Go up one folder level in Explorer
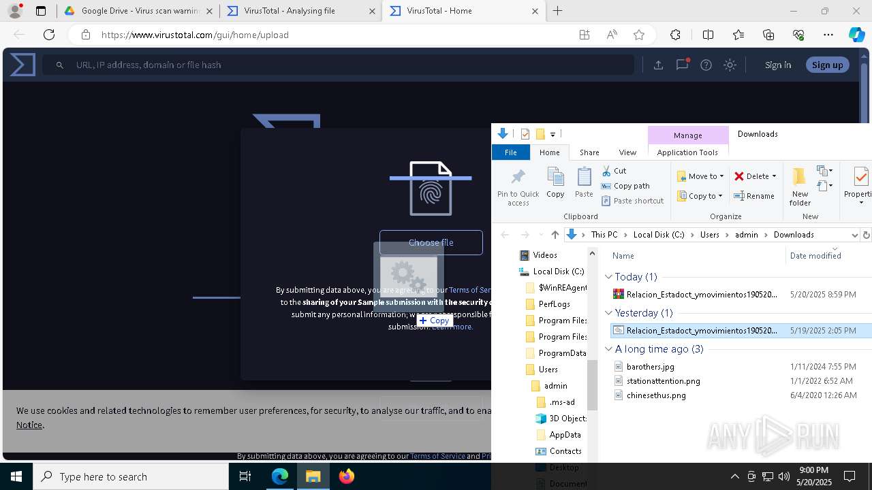 pos(555,235)
